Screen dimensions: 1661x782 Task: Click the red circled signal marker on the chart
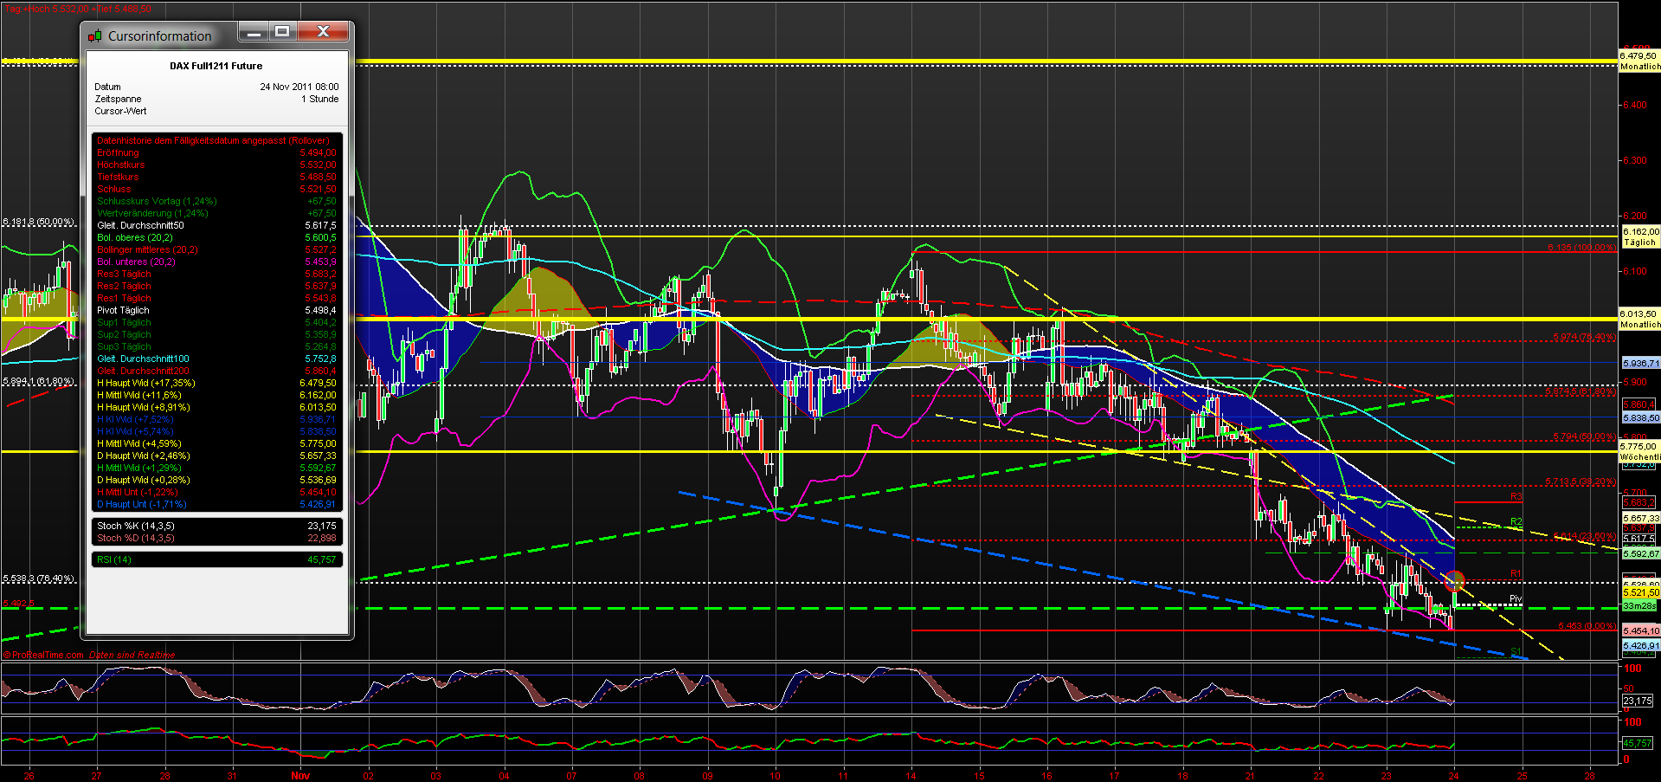click(1456, 582)
